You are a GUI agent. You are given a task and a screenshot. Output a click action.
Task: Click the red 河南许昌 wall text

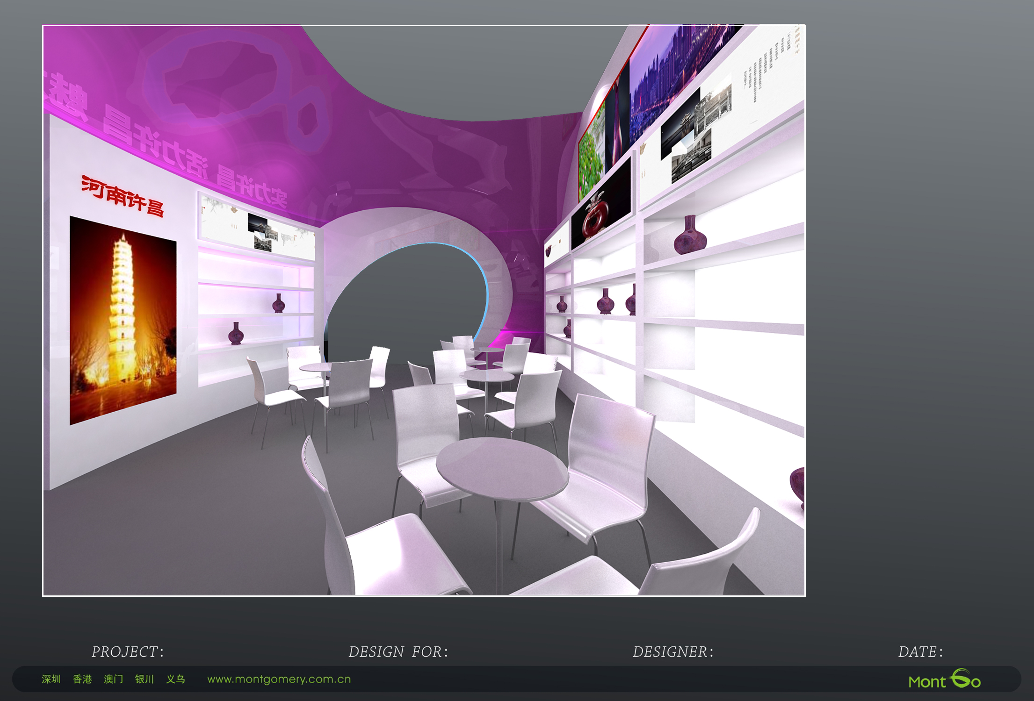click(123, 196)
